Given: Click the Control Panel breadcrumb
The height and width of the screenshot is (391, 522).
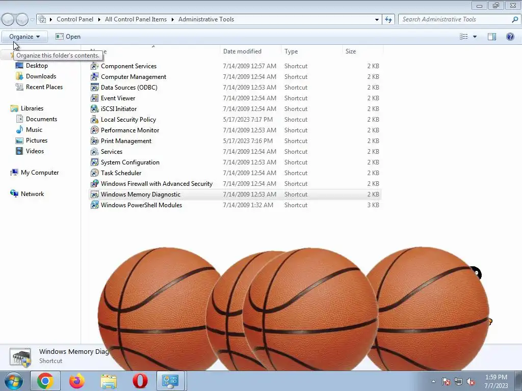Looking at the screenshot, I should [75, 19].
